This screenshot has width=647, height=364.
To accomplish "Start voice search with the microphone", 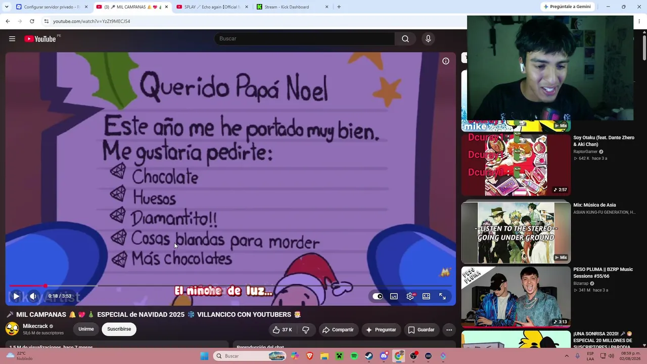I will 428,39.
